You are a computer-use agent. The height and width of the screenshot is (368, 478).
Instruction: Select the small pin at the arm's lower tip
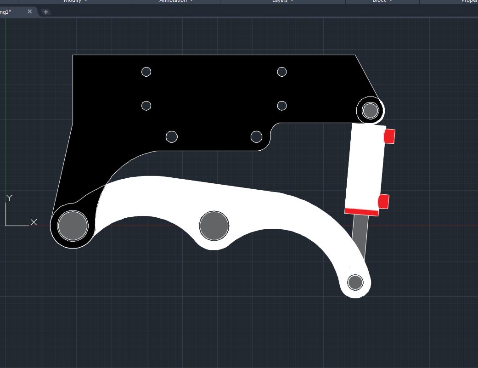[355, 282]
